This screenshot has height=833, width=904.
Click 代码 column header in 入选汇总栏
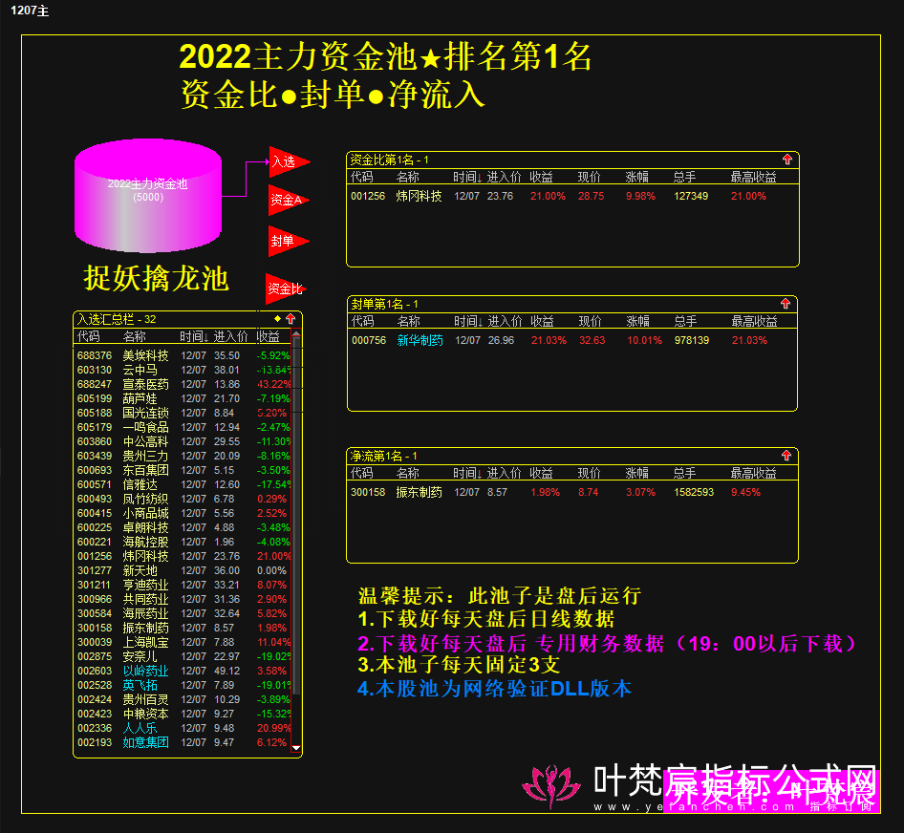pos(89,336)
